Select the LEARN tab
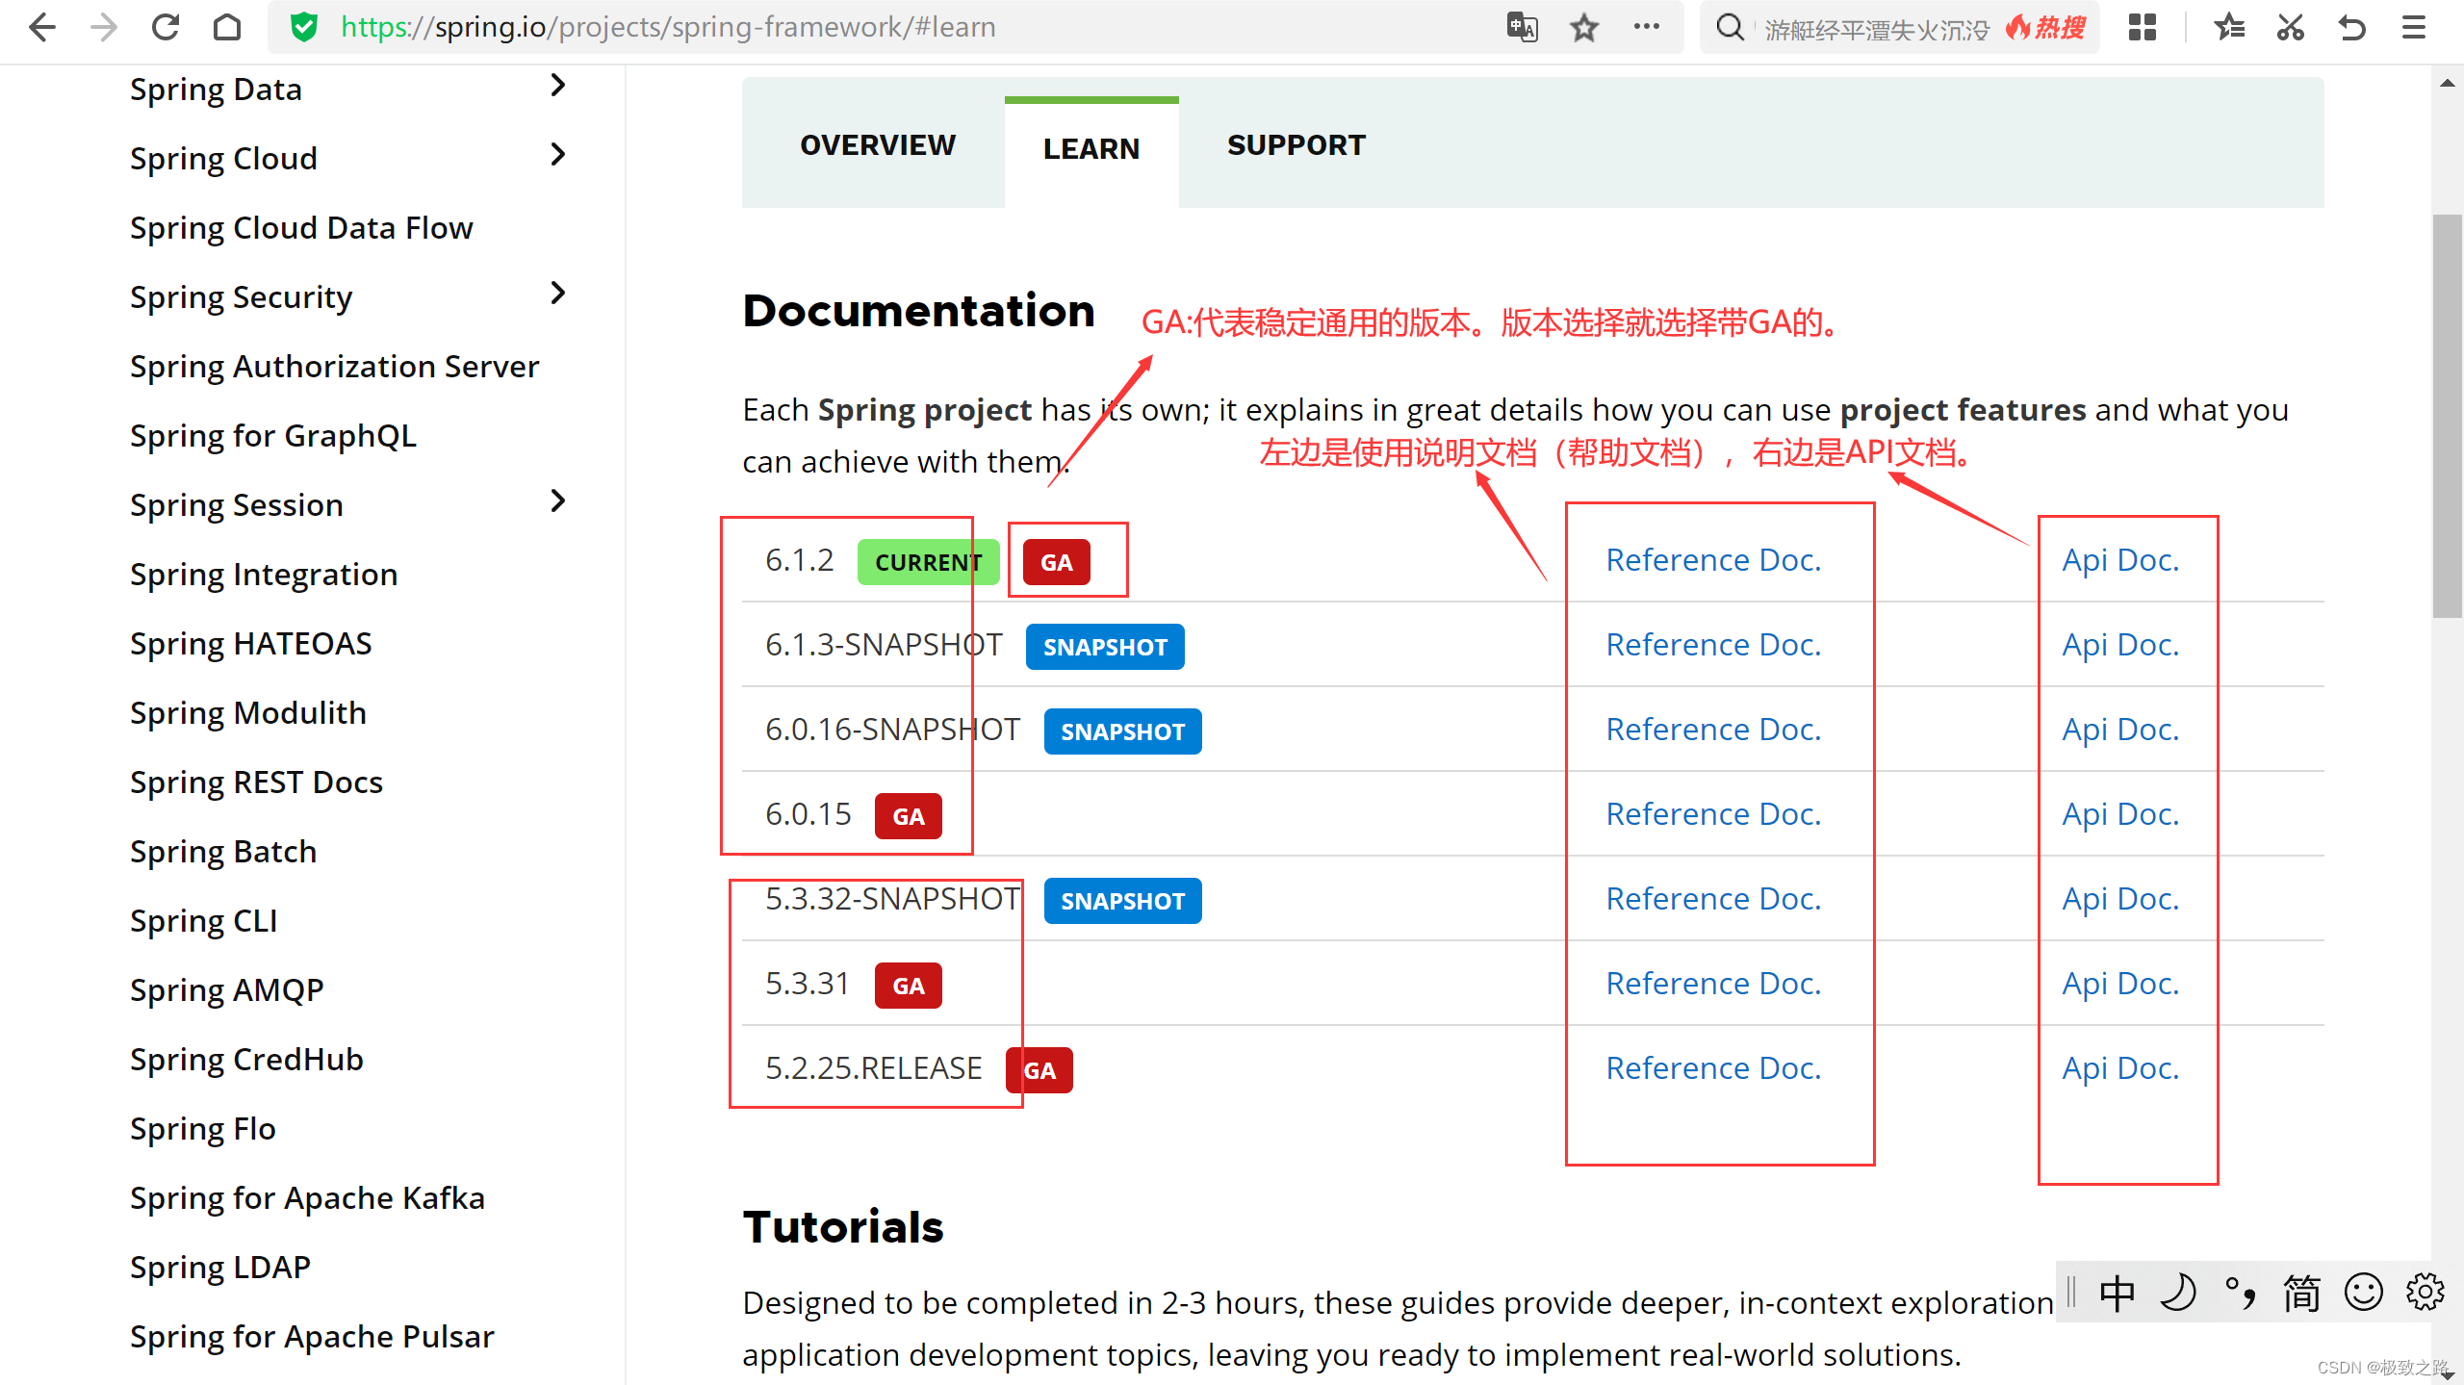Screen dimensions: 2464x1385 point(1091,149)
